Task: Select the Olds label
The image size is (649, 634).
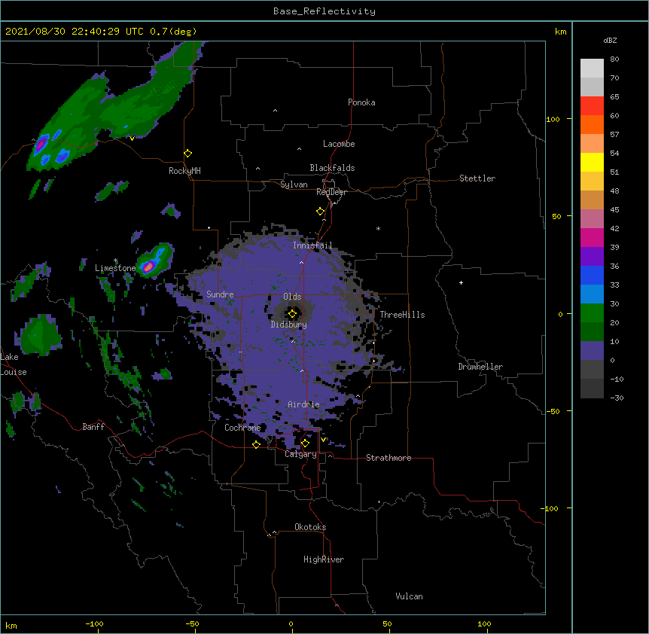Action: click(292, 297)
